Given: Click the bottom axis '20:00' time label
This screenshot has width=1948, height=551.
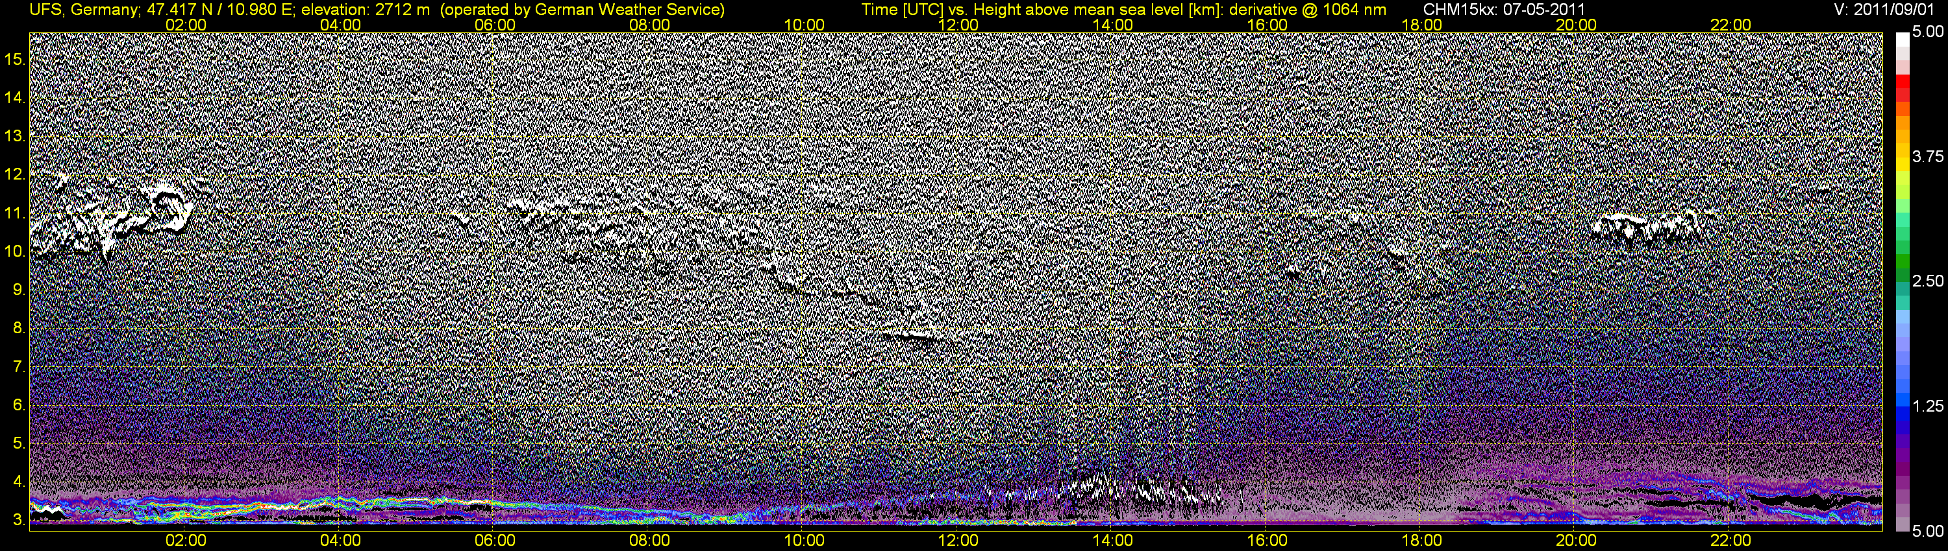Looking at the screenshot, I should coord(1576,541).
